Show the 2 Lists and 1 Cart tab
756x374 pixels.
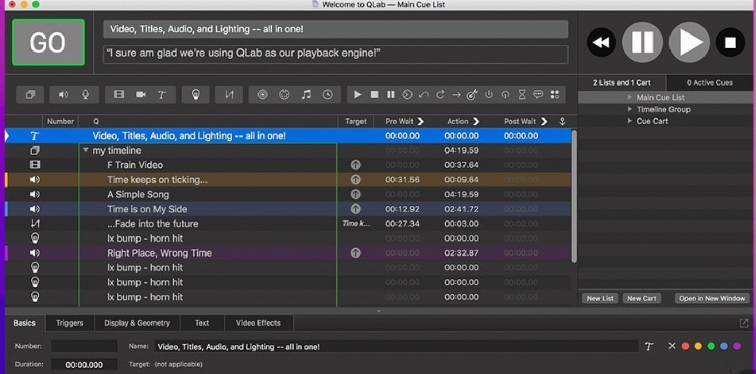pyautogui.click(x=622, y=82)
